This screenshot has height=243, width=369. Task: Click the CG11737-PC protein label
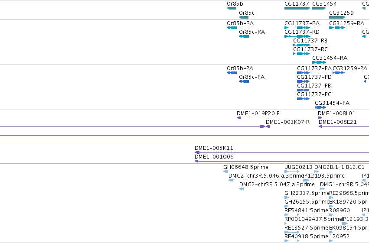click(314, 94)
